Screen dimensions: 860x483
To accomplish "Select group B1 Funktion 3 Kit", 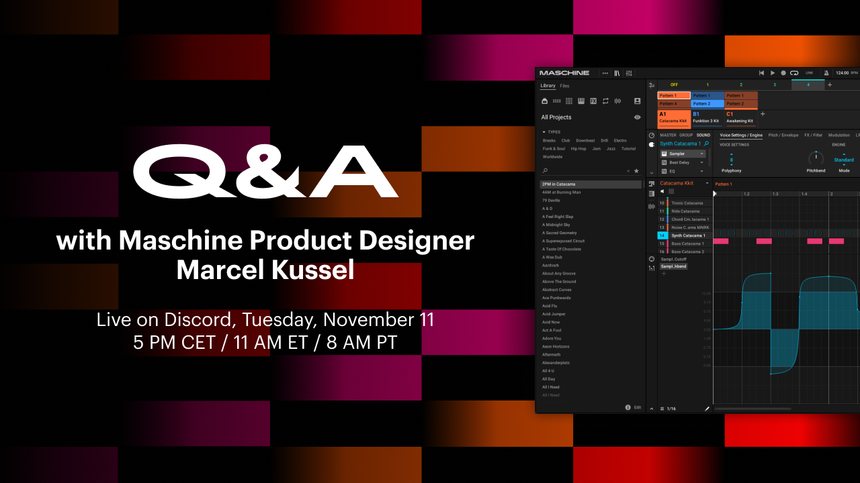I will click(x=707, y=118).
